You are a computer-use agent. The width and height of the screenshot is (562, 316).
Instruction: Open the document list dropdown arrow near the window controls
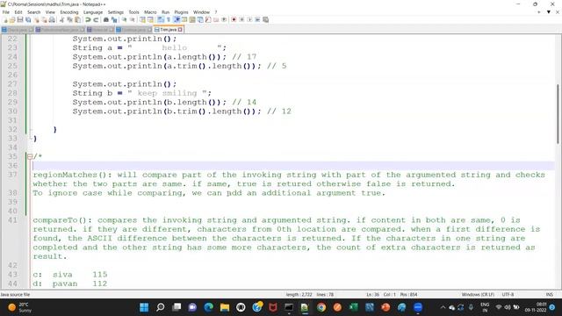[x=548, y=12]
